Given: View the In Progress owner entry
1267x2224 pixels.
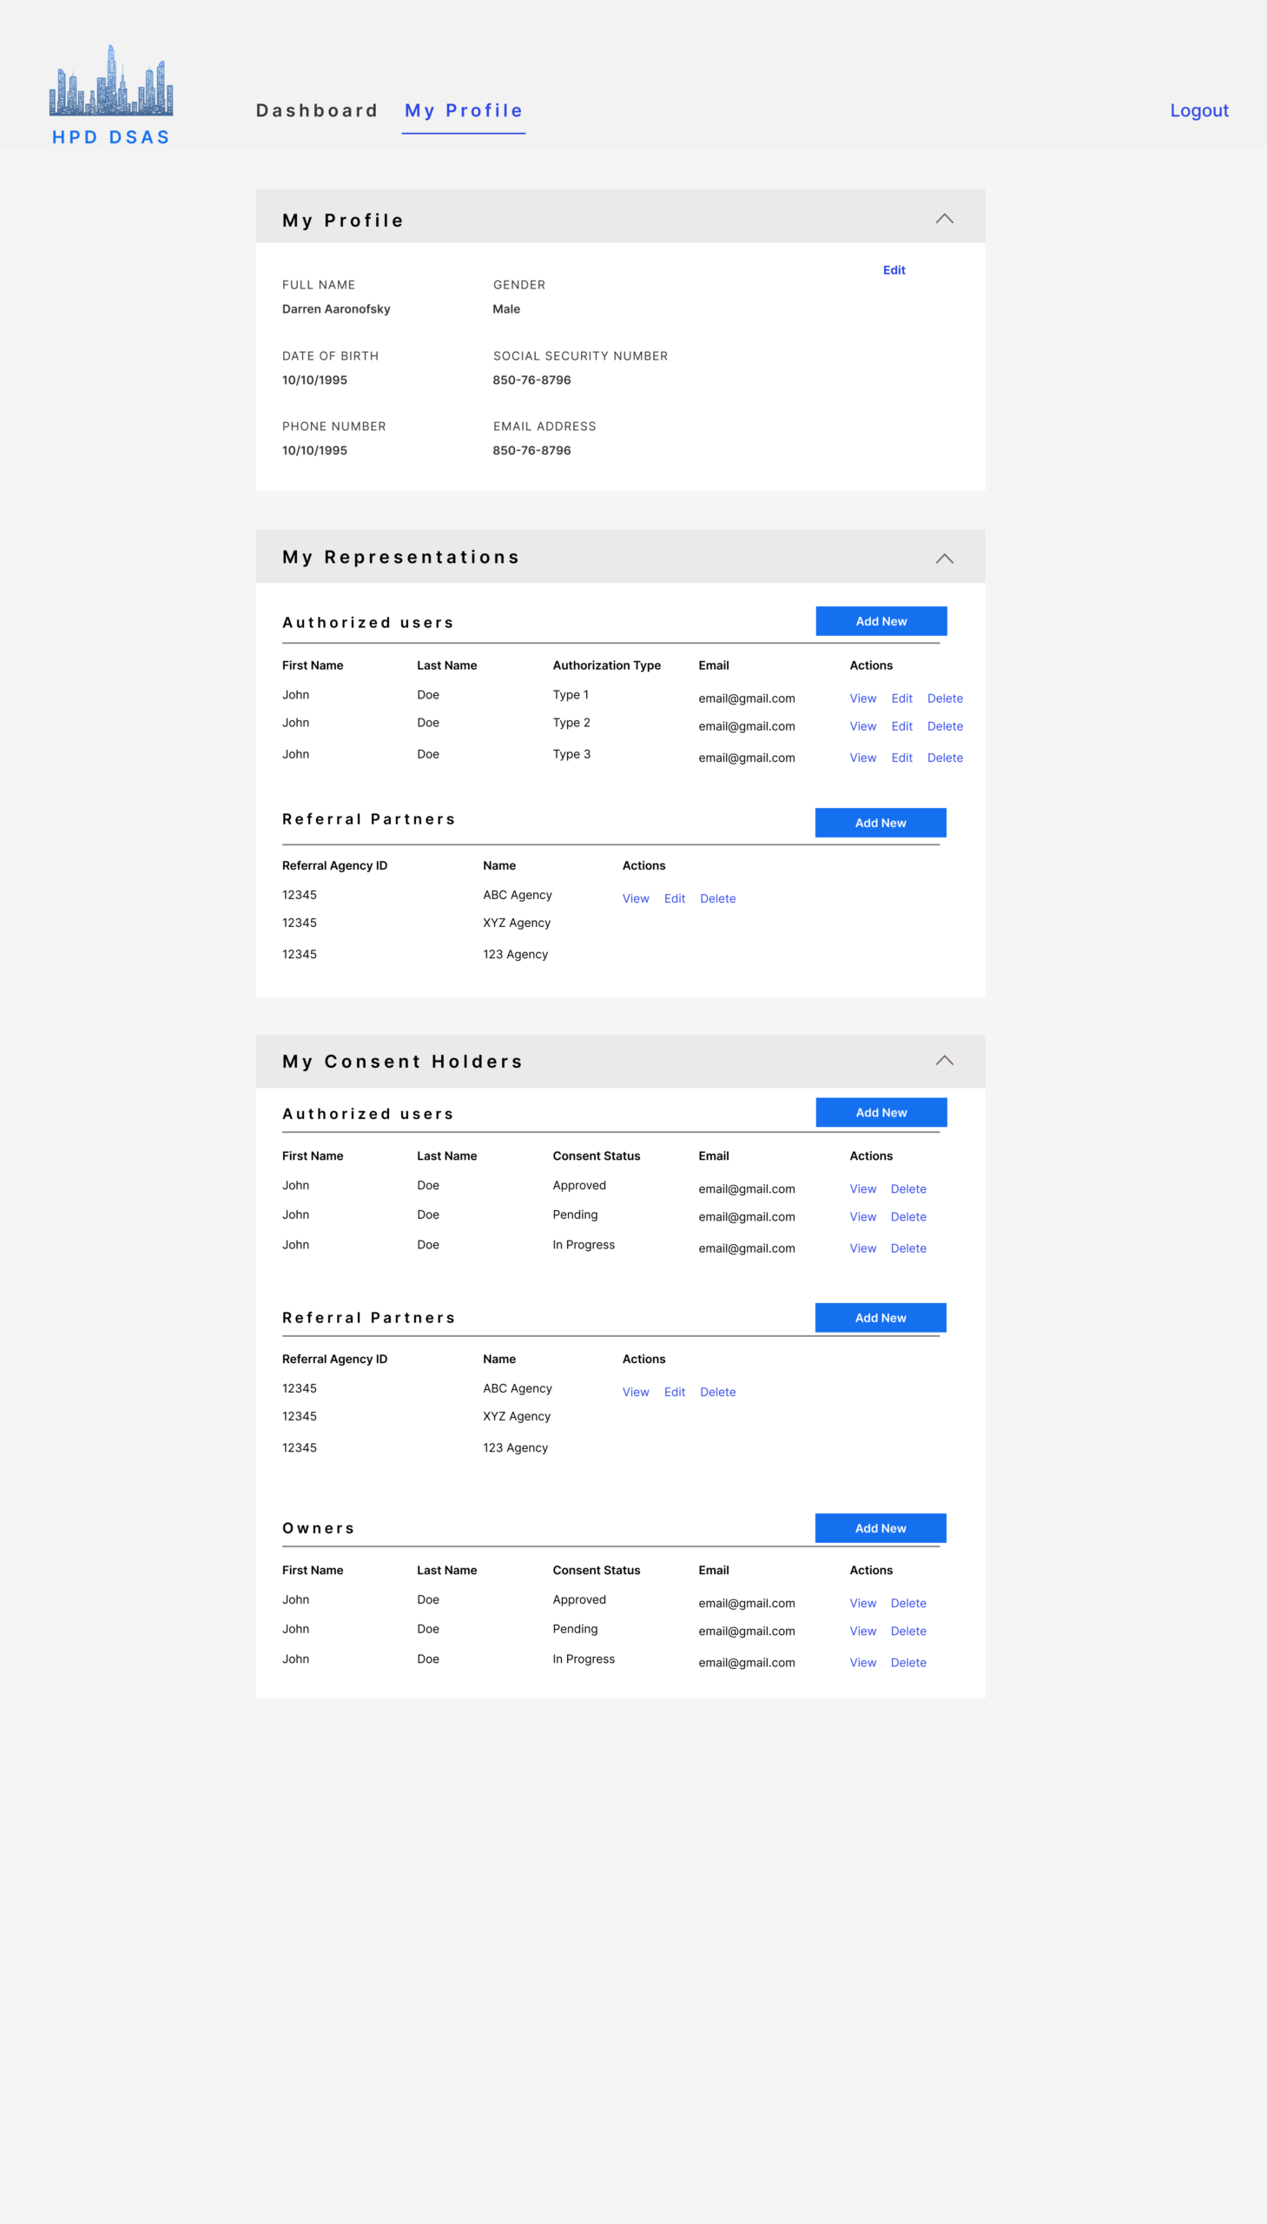Looking at the screenshot, I should tap(862, 1663).
